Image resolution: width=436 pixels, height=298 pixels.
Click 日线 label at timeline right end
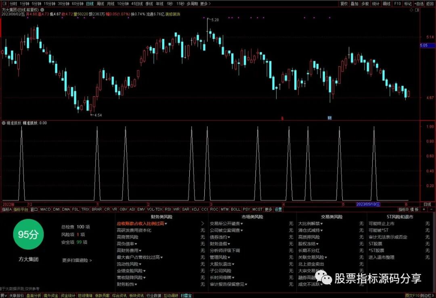coord(428,204)
